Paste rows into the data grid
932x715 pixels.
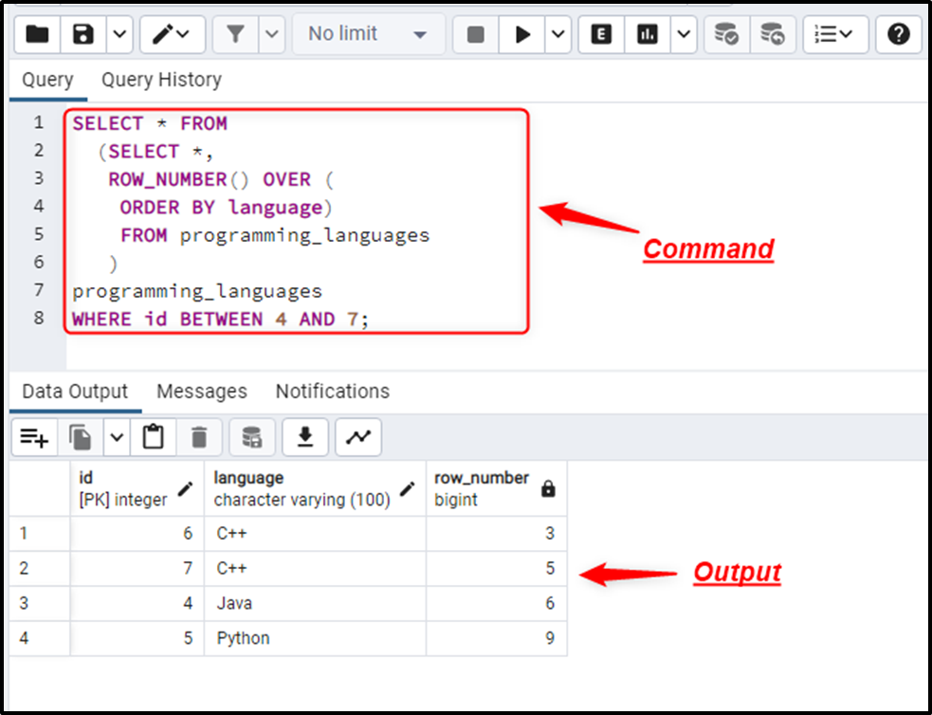(154, 436)
